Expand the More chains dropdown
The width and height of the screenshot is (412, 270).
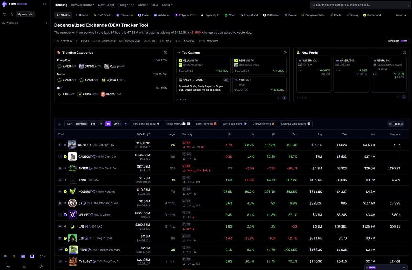(x=401, y=15)
